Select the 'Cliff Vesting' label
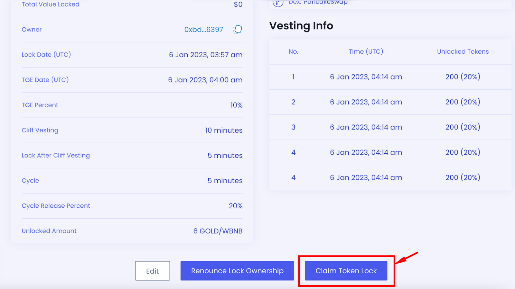This screenshot has width=515, height=289. 40,130
